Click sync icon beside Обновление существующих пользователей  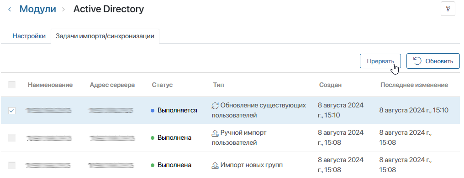[215, 105]
